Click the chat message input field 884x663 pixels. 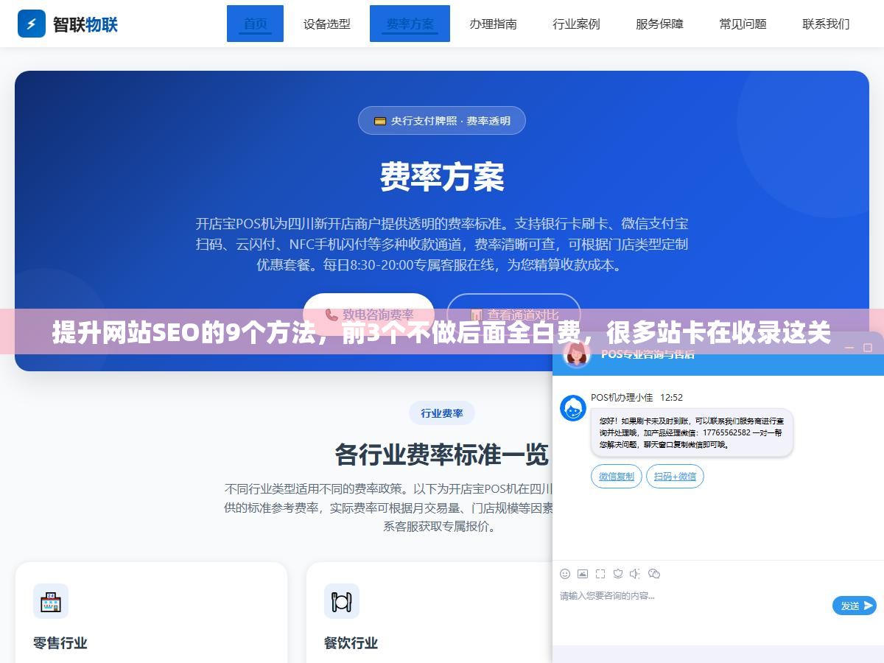(692, 606)
